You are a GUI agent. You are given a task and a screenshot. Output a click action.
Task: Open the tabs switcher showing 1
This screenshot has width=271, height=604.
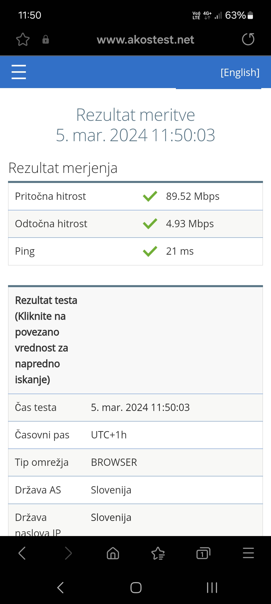203,553
